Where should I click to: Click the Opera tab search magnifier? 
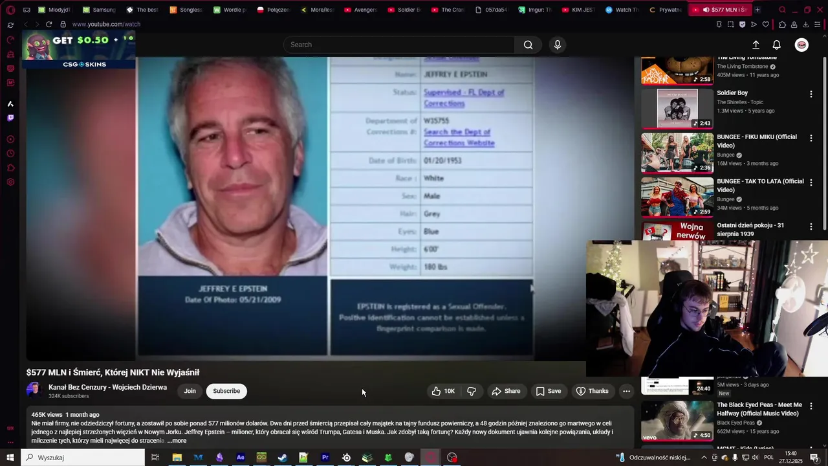click(x=782, y=10)
